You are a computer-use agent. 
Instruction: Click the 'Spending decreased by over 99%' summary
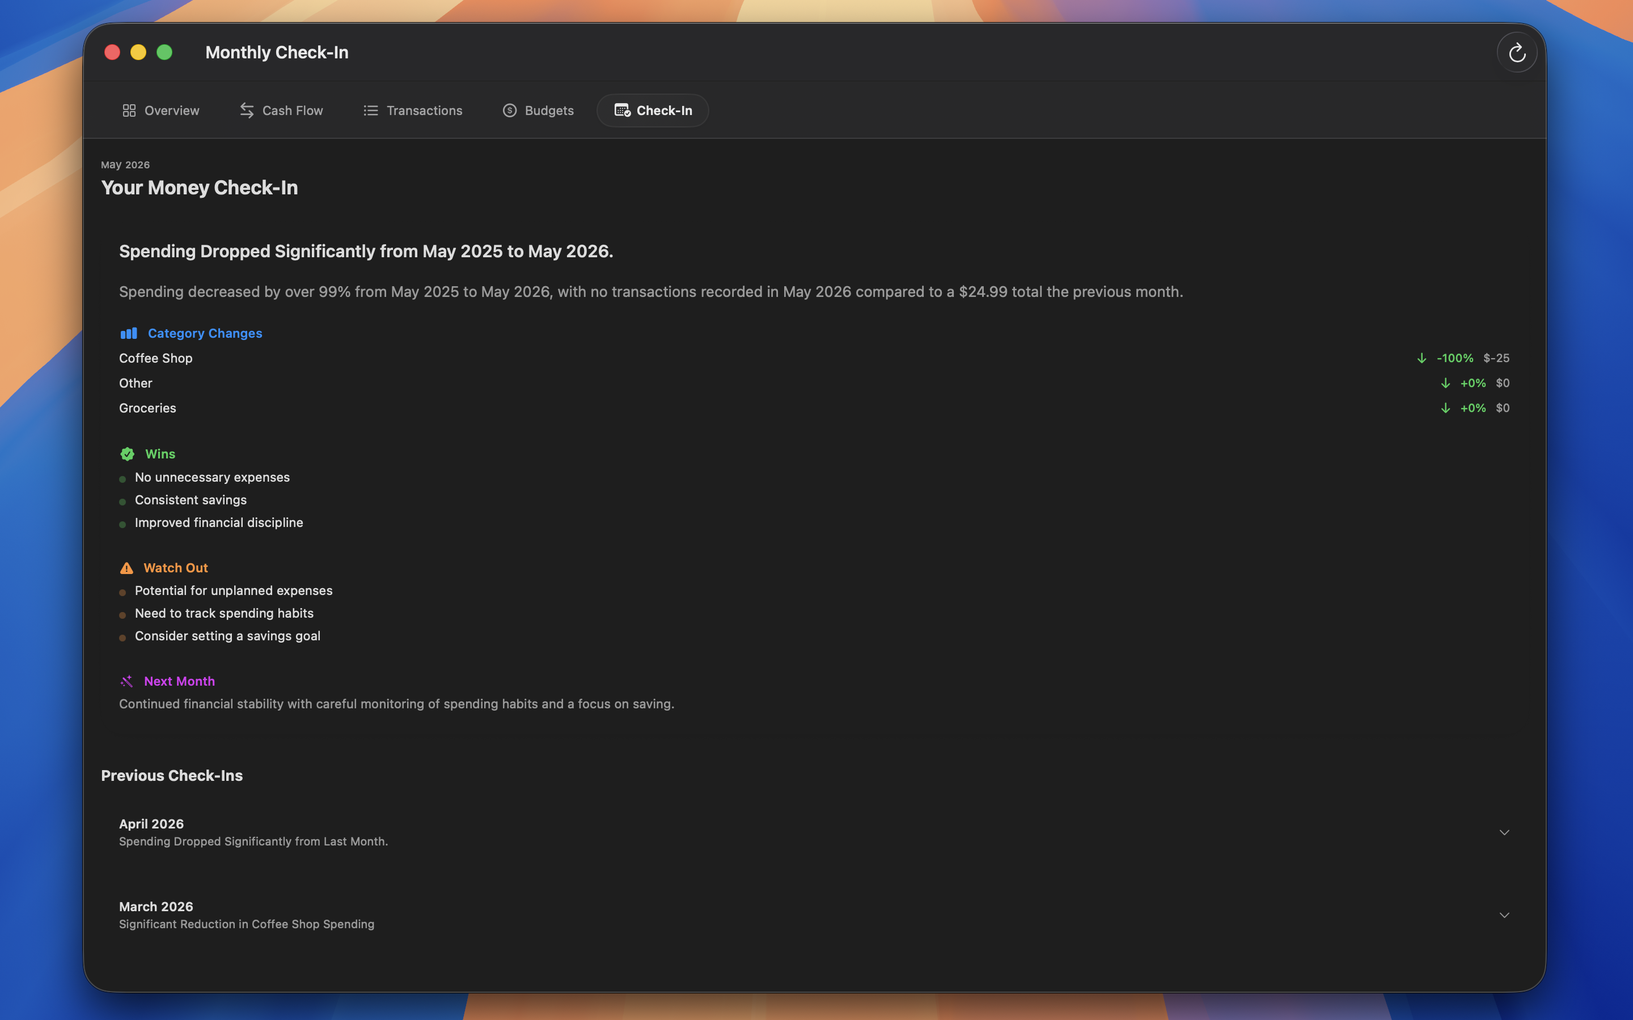[x=651, y=292]
